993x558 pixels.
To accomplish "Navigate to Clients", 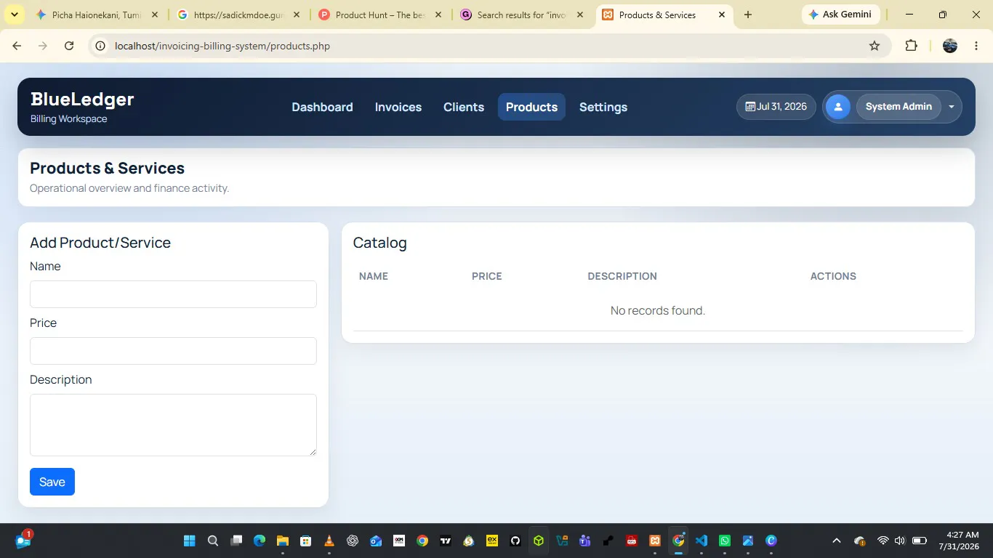I will coord(464,107).
